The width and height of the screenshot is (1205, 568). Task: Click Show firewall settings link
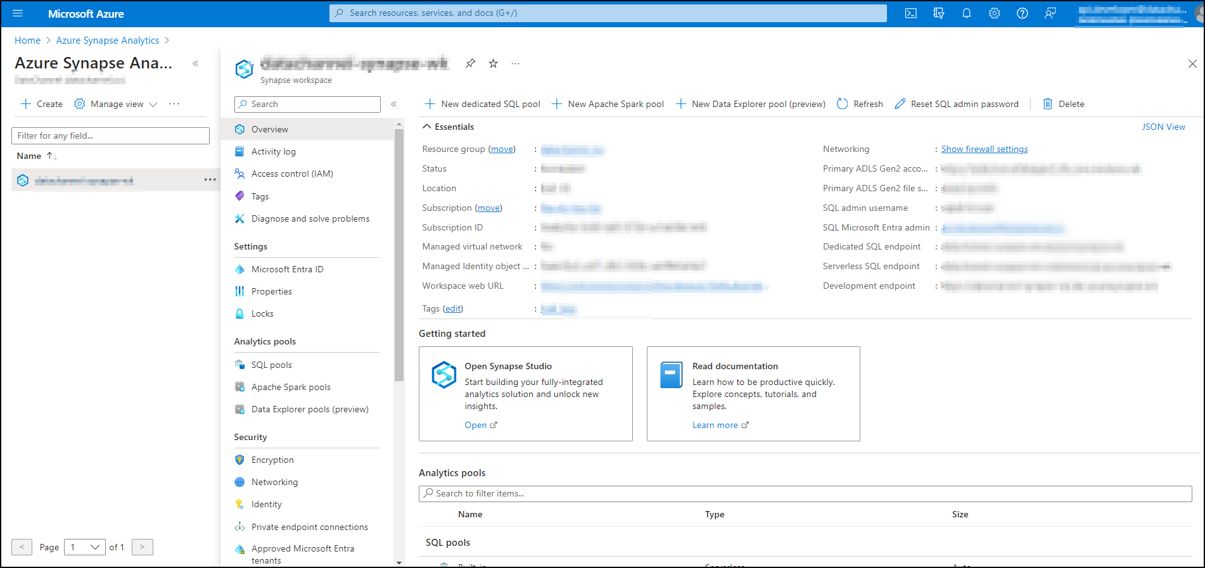click(x=985, y=149)
